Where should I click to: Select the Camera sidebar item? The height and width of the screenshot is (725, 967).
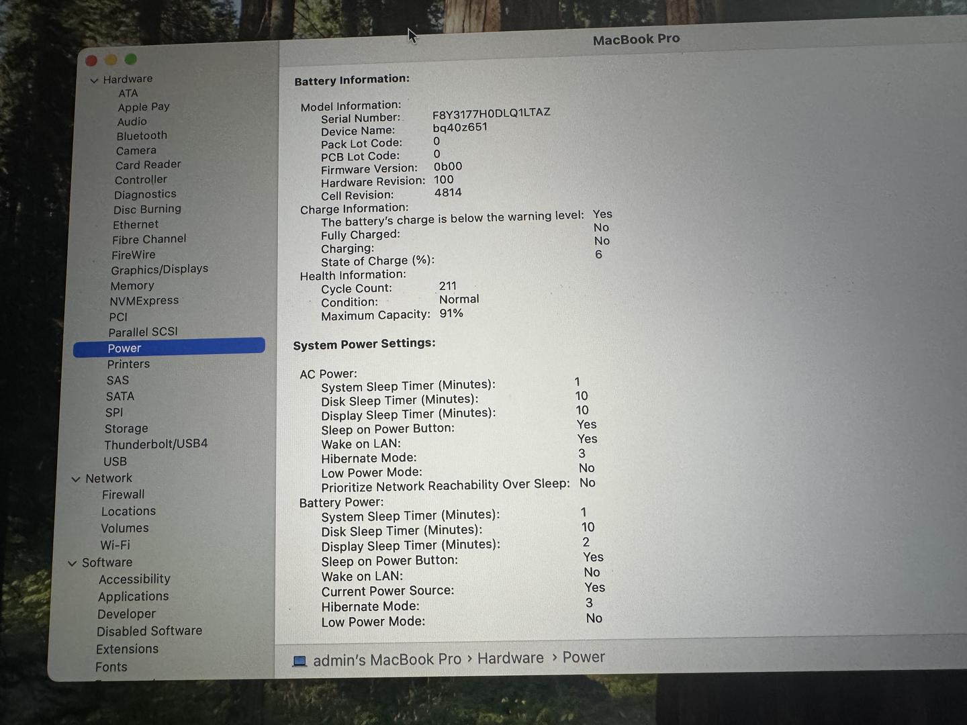(x=136, y=150)
